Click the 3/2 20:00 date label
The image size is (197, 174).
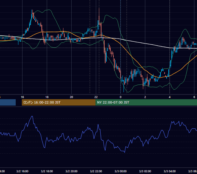click(71, 171)
